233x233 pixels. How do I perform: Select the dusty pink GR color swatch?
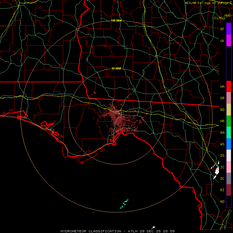point(229,98)
